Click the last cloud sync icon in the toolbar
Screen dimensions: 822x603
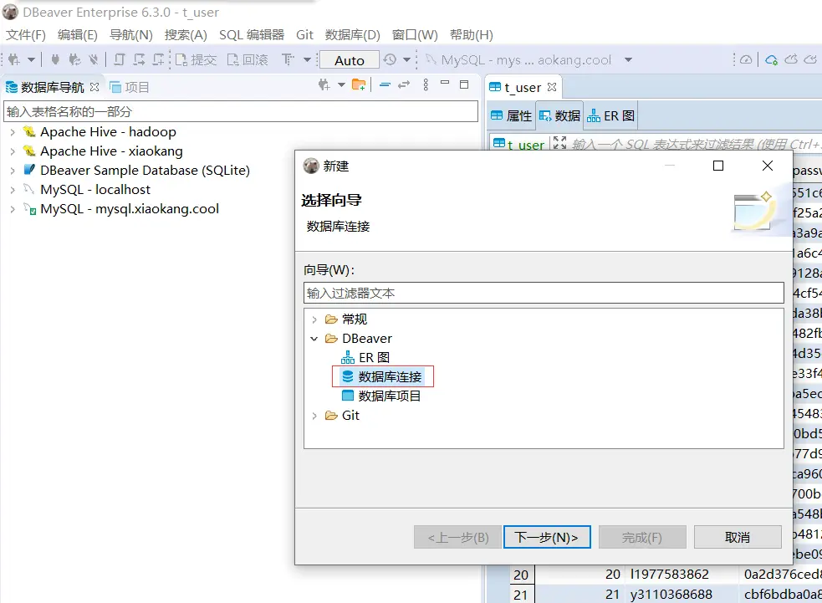pyautogui.click(x=810, y=59)
